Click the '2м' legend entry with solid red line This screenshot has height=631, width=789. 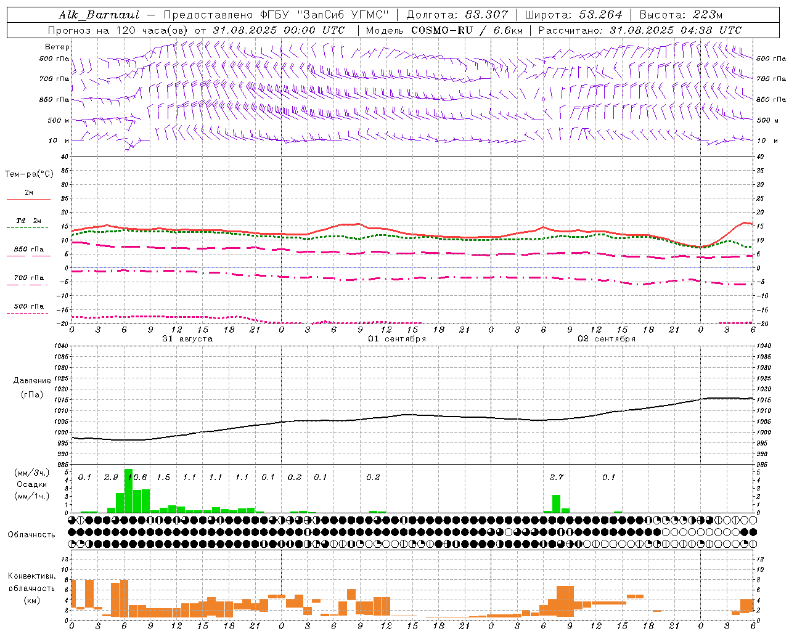pos(29,192)
